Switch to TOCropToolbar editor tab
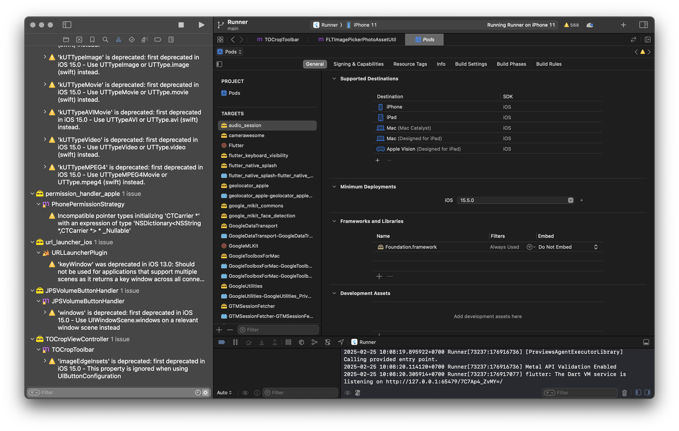This screenshot has height=431, width=679. click(x=277, y=39)
